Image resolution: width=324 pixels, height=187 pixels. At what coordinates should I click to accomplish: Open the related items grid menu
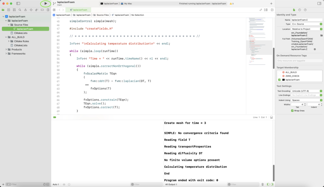(x=54, y=10)
